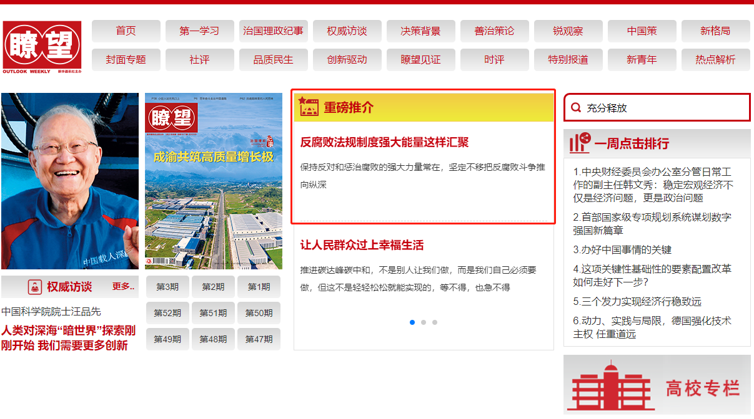Viewport: 754px width, 419px height.
Task: Open issue 第3期
Action: pos(167,287)
